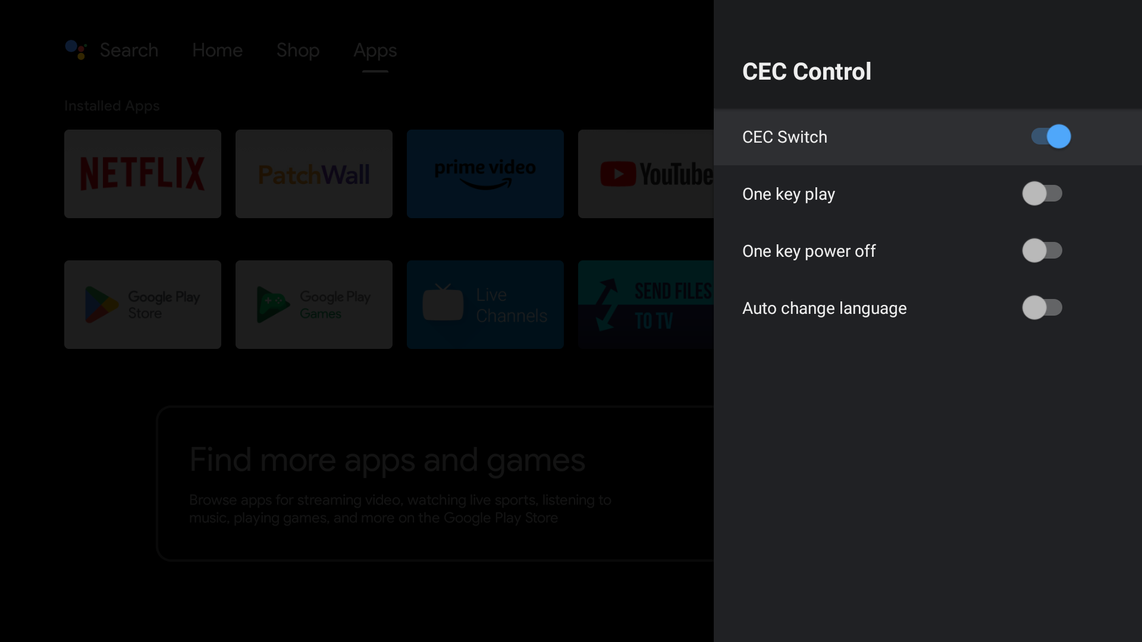Screen dimensions: 1142x642
Task: Launch Google Play Games
Action: pyautogui.click(x=313, y=304)
